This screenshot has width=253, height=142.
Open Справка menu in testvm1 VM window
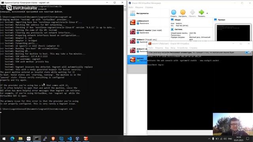[x=193, y=48]
